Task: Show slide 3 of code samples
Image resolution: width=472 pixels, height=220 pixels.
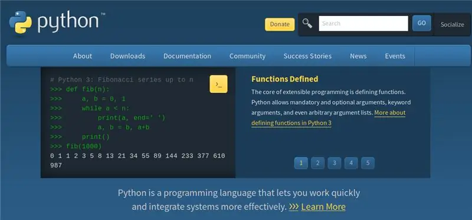Action: 335,163
